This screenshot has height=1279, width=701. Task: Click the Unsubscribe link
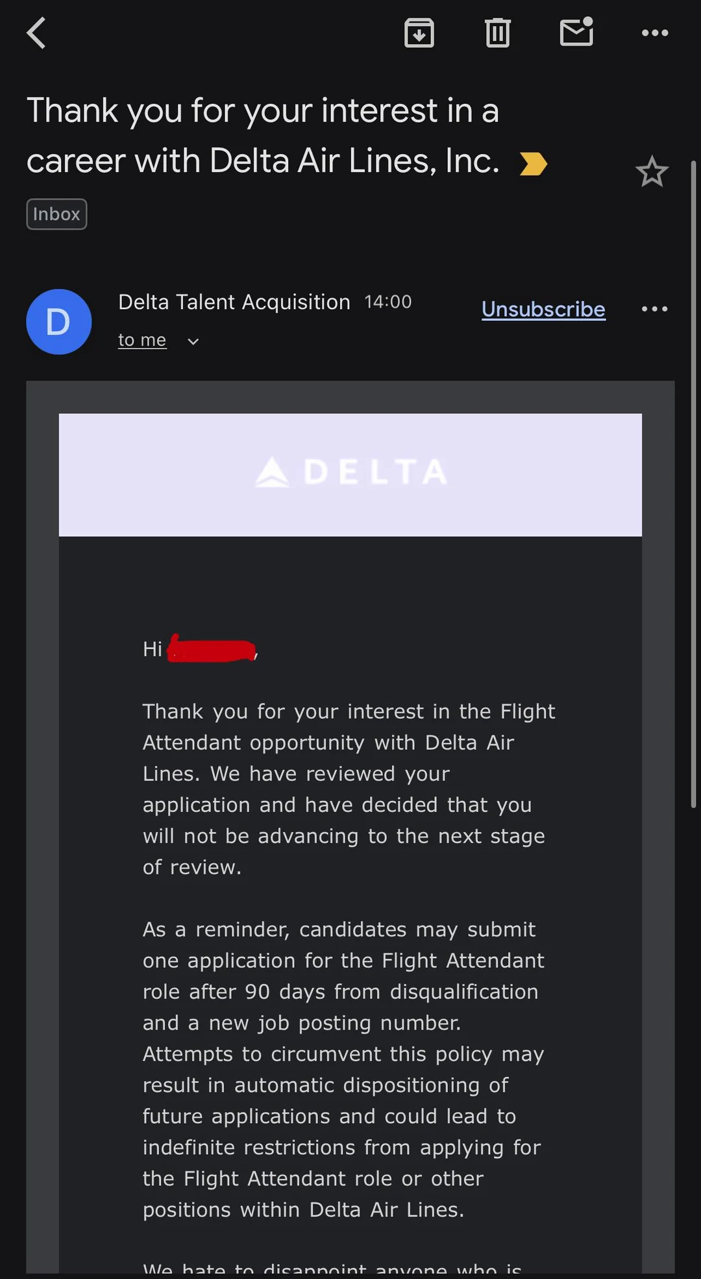coord(543,309)
